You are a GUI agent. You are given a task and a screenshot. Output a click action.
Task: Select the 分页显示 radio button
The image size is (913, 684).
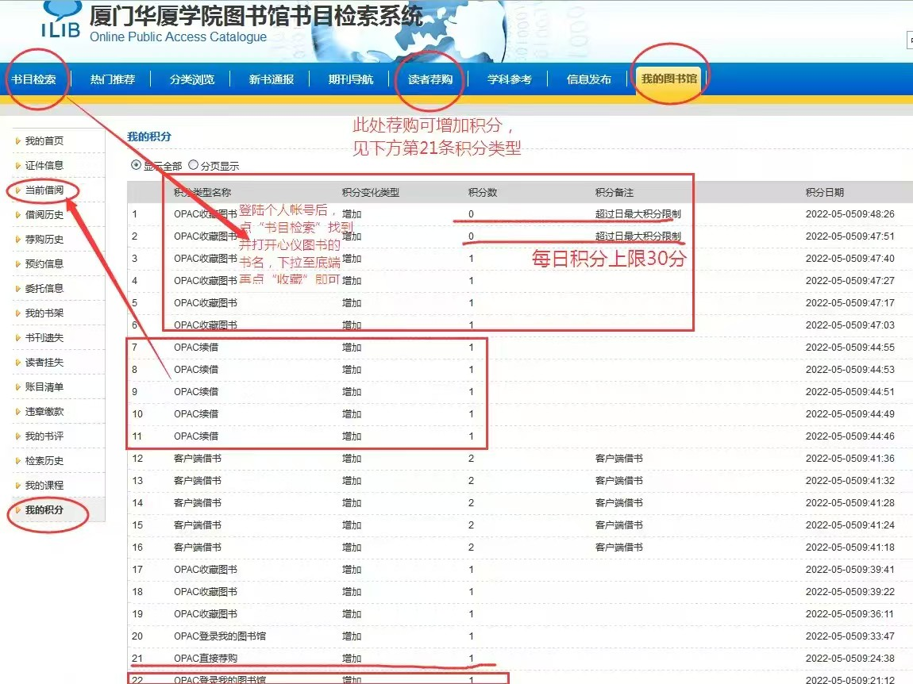click(193, 165)
